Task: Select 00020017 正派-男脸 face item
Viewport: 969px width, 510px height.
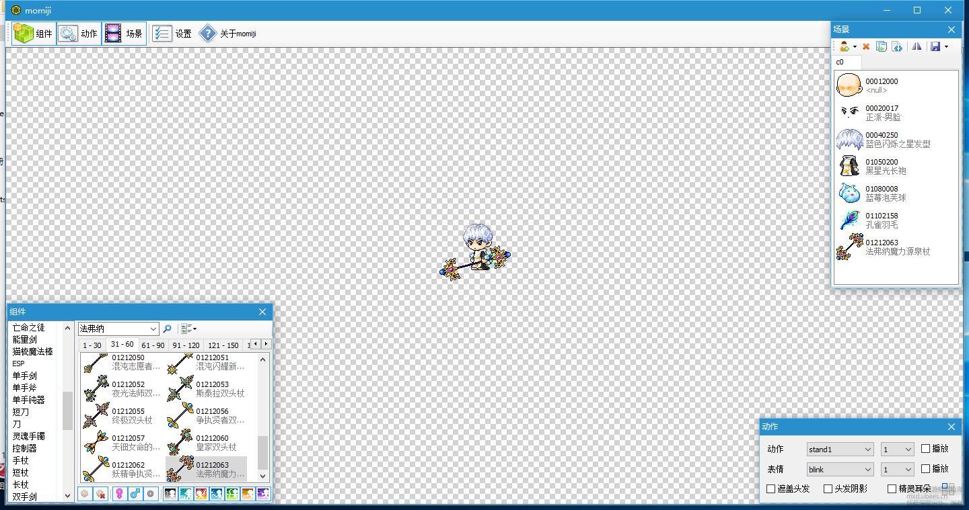Action: [896, 112]
